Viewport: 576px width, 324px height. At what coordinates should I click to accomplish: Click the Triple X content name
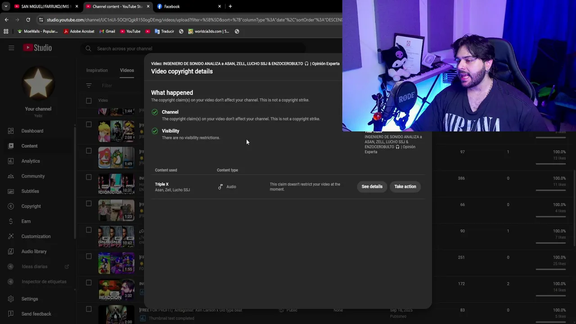[162, 184]
